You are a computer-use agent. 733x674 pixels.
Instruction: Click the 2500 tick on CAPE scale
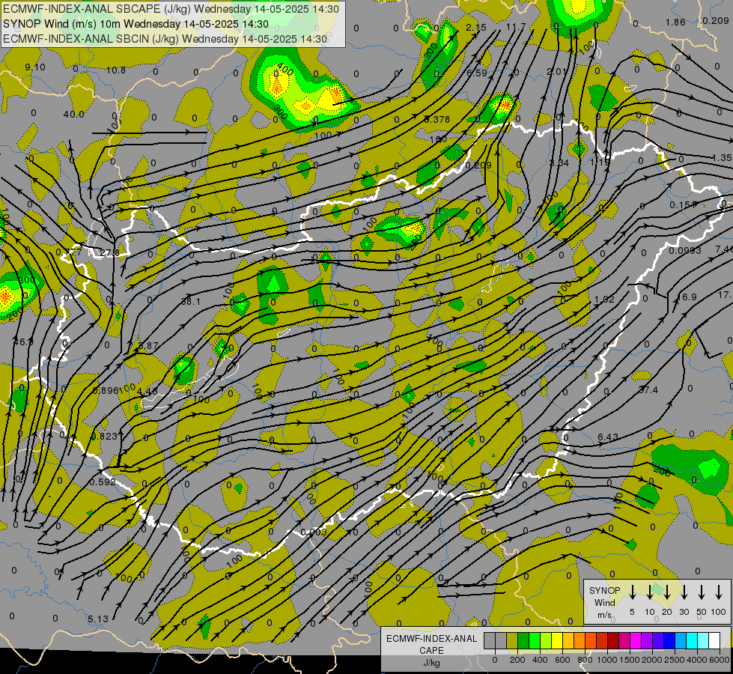coord(675,660)
